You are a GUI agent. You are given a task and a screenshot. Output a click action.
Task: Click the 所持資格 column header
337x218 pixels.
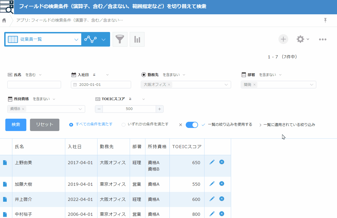pos(157,147)
